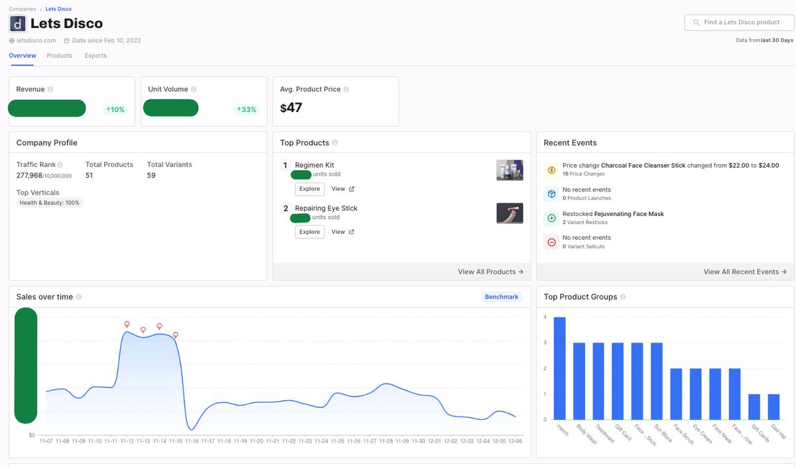Open the Regimen Kit thumbnail image

(x=509, y=170)
